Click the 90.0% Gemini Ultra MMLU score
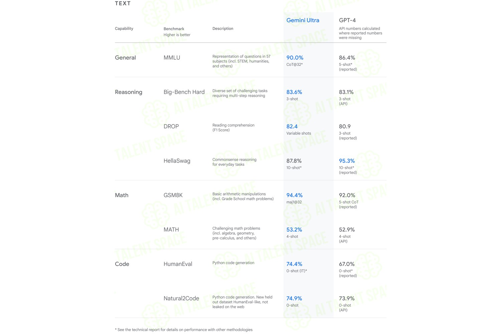 (x=295, y=58)
